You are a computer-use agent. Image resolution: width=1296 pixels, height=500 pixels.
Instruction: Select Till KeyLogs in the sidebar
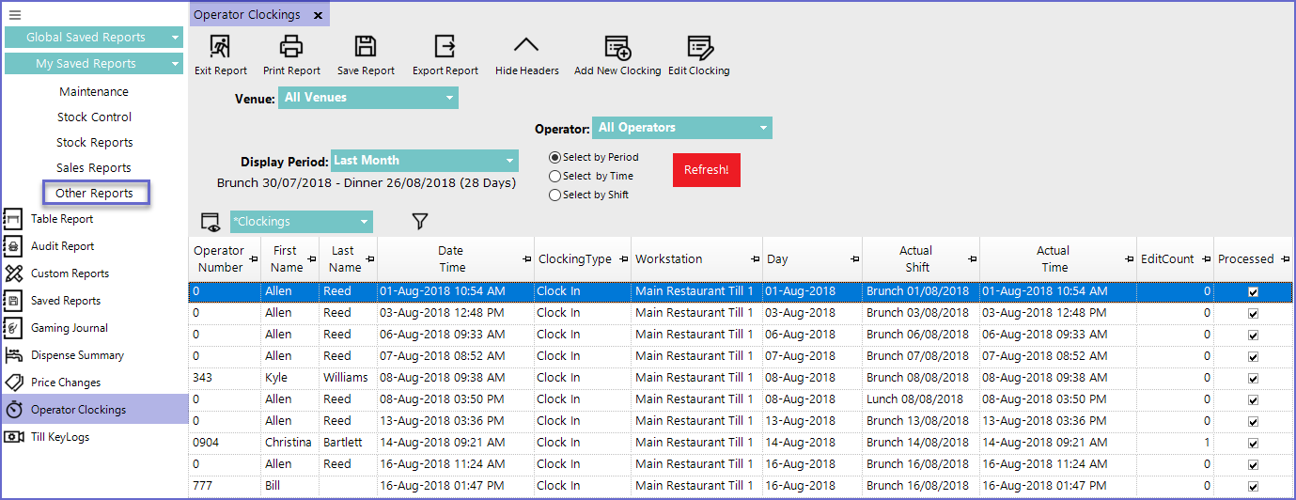coord(62,437)
